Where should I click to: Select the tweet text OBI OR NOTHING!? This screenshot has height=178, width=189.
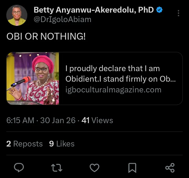46,37
